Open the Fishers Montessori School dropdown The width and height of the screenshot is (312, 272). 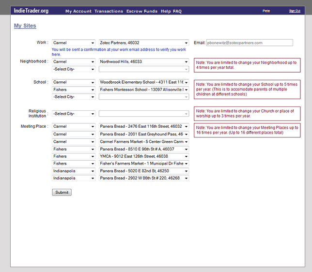144,90
